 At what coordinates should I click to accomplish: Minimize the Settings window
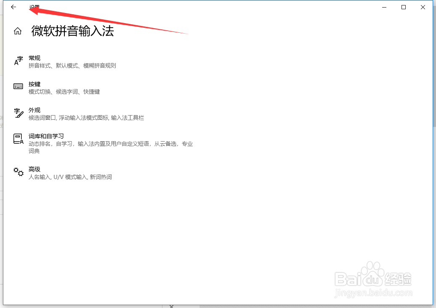click(384, 7)
